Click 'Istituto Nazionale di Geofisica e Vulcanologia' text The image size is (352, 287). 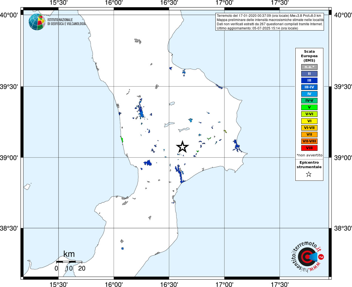pos(66,22)
